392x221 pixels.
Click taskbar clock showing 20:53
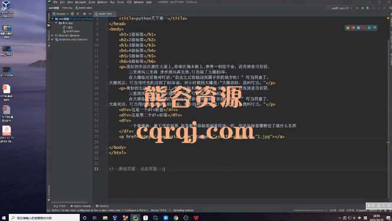click(377, 218)
